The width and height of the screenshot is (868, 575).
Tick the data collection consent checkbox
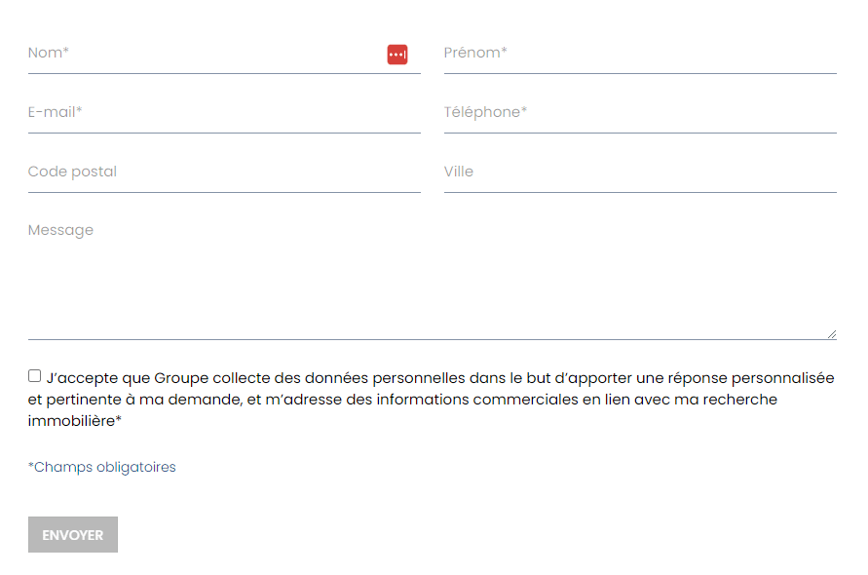(x=35, y=376)
